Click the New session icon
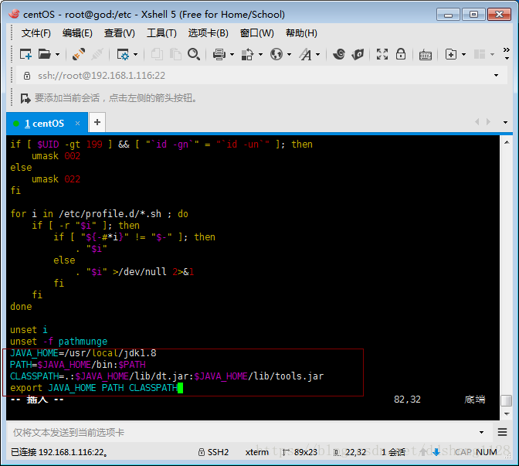This screenshot has width=519, height=466. click(x=25, y=54)
